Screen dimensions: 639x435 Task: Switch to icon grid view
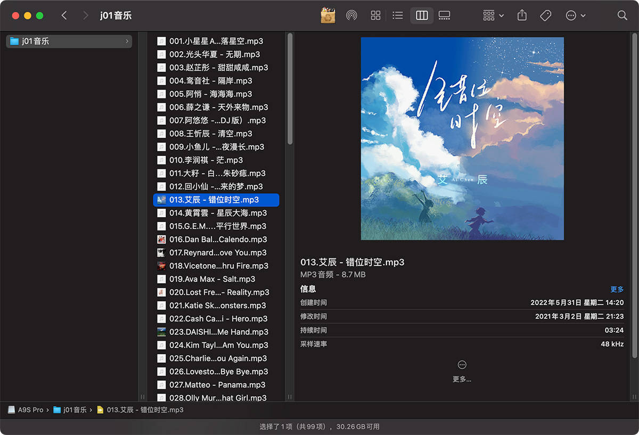tap(375, 15)
